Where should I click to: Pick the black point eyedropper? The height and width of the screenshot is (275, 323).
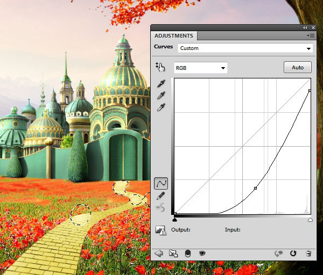point(161,84)
